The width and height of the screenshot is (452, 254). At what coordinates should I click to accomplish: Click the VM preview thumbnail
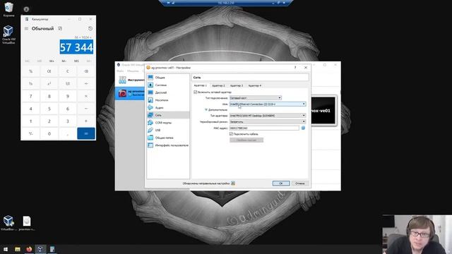323,111
